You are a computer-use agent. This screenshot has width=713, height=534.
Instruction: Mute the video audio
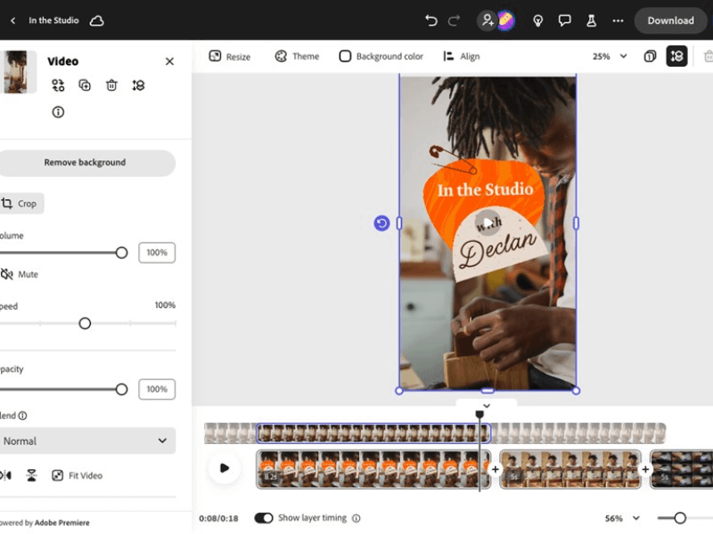pos(20,274)
